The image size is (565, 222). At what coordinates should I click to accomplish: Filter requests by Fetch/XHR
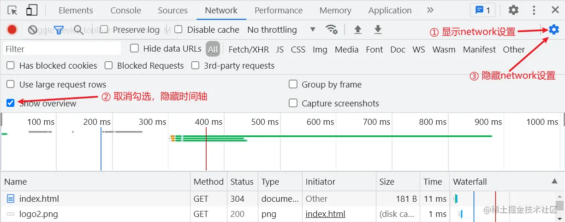[x=249, y=49]
